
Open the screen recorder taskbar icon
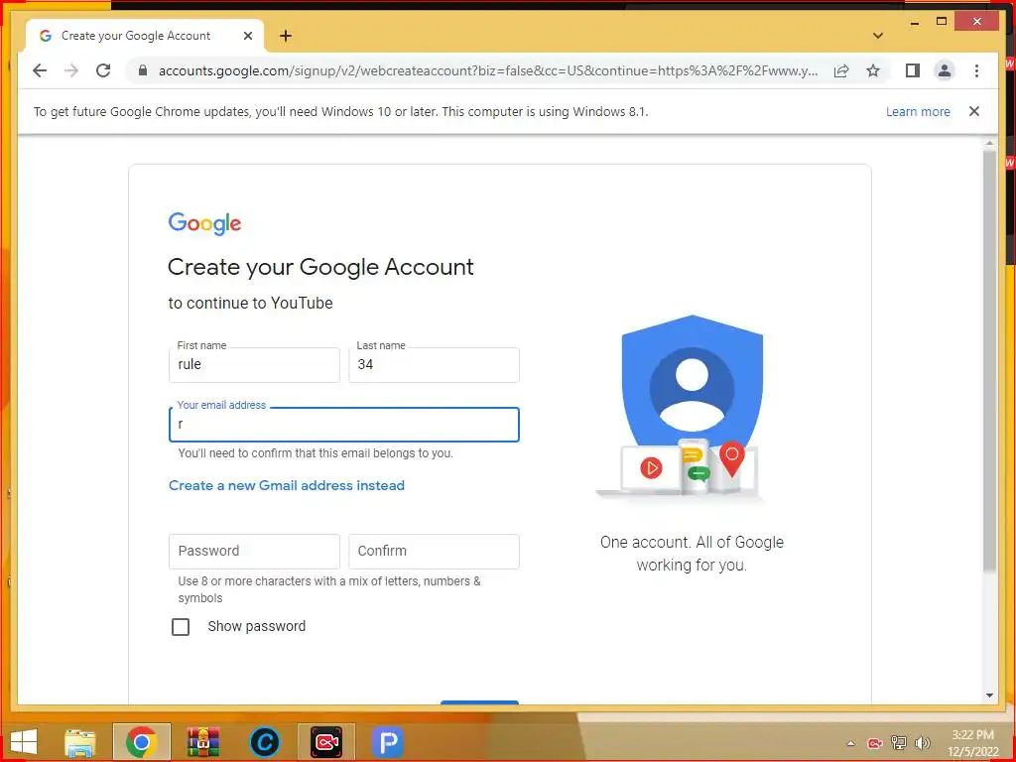tap(325, 742)
